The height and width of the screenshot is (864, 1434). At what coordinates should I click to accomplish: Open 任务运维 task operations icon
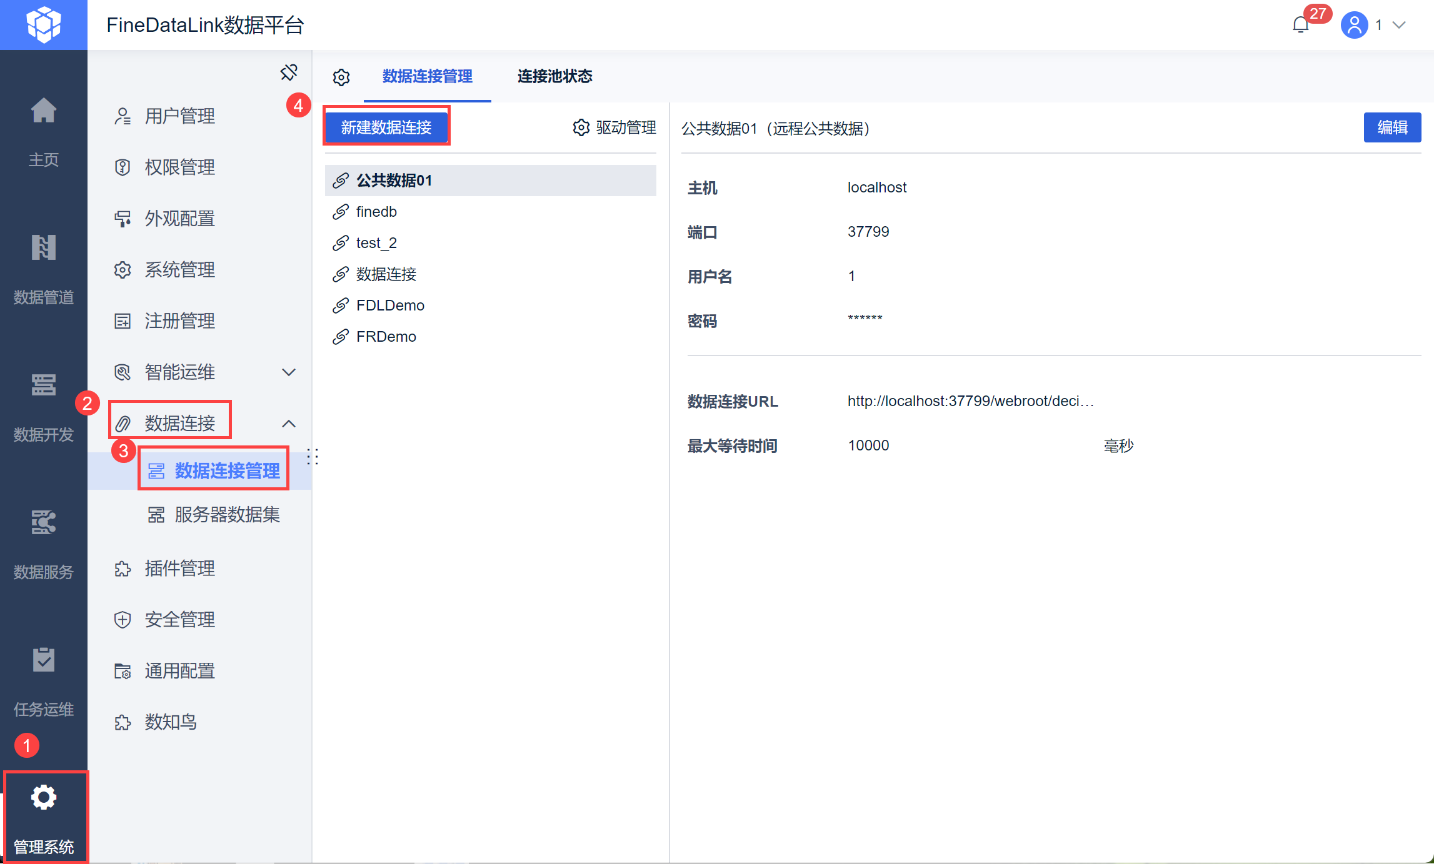pyautogui.click(x=43, y=660)
